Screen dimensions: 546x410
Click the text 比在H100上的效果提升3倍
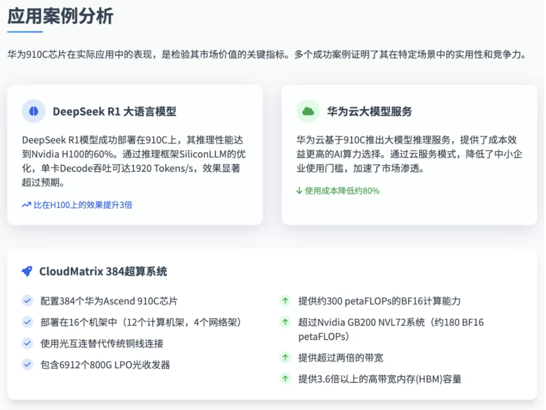click(83, 205)
